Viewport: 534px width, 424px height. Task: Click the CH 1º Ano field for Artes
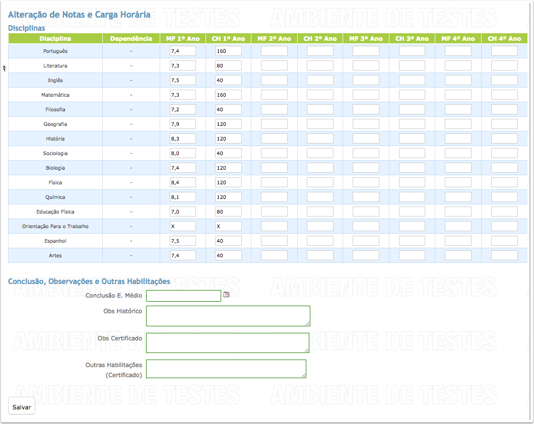pyautogui.click(x=229, y=256)
